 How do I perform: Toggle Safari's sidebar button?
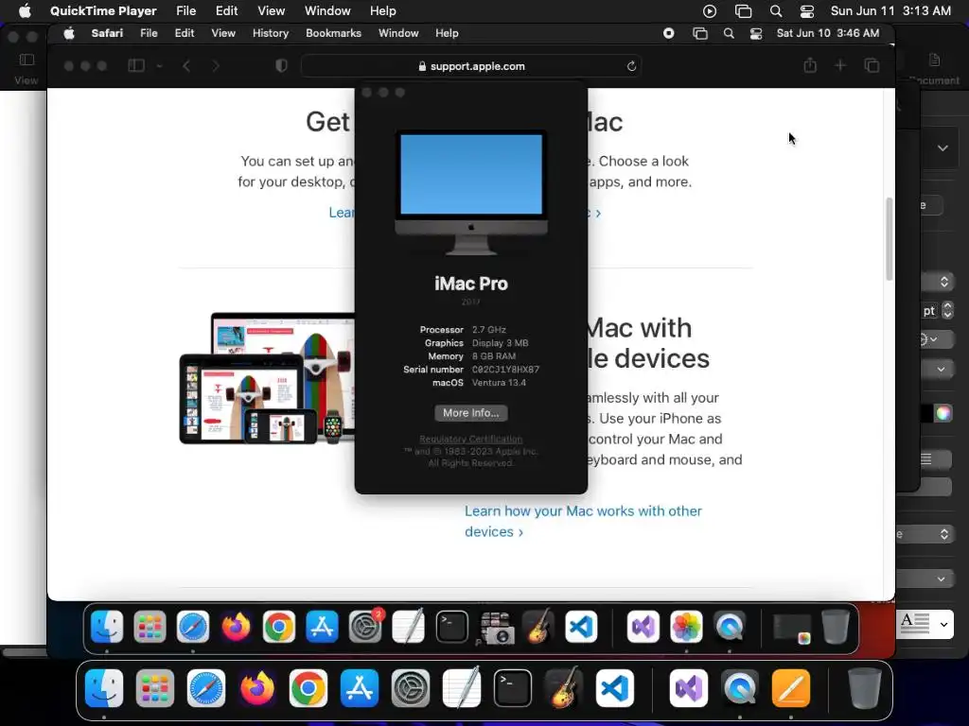136,65
